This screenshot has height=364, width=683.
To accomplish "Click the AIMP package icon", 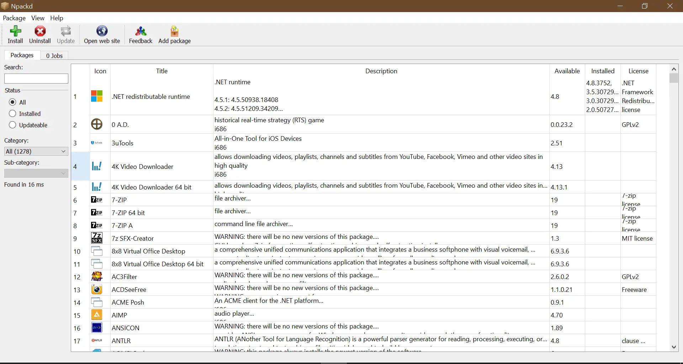I will (97, 315).
